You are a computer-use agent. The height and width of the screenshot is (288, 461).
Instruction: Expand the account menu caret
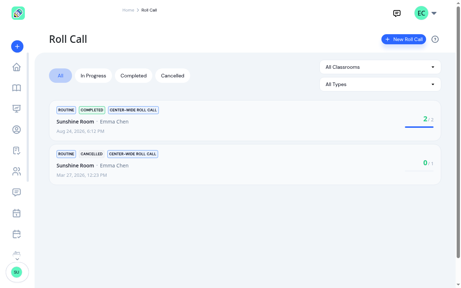434,13
